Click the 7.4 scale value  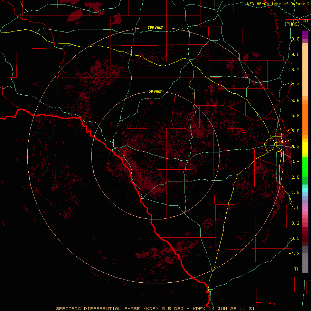[x=295, y=85]
